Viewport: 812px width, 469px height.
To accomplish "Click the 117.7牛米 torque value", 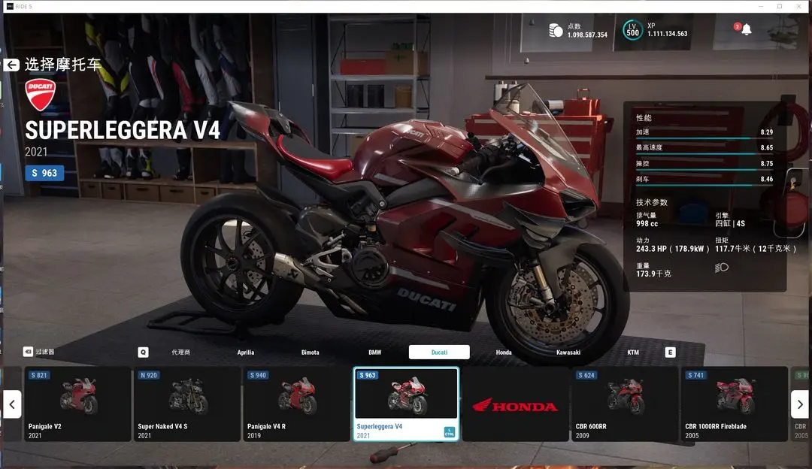I will point(756,249).
